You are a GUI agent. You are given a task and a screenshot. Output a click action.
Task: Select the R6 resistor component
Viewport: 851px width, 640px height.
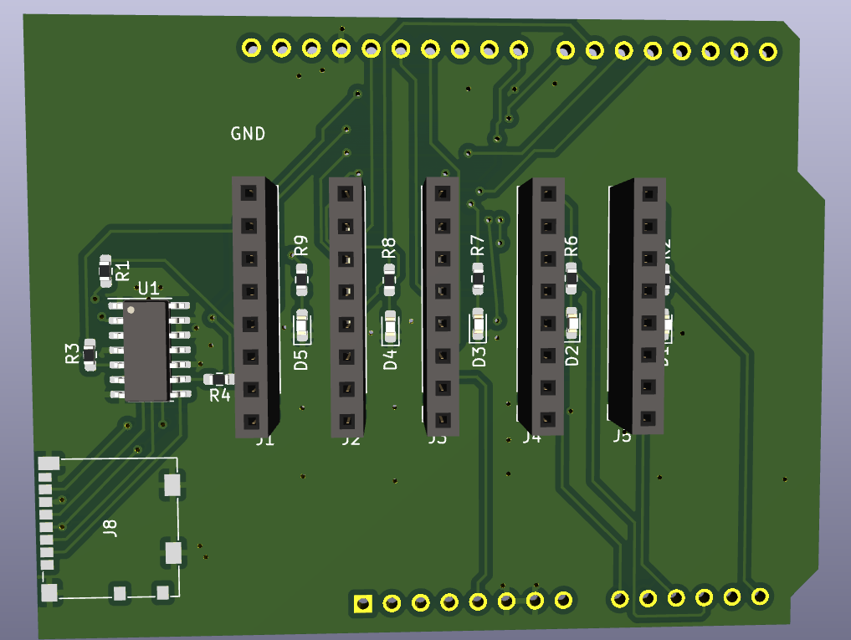coord(572,277)
